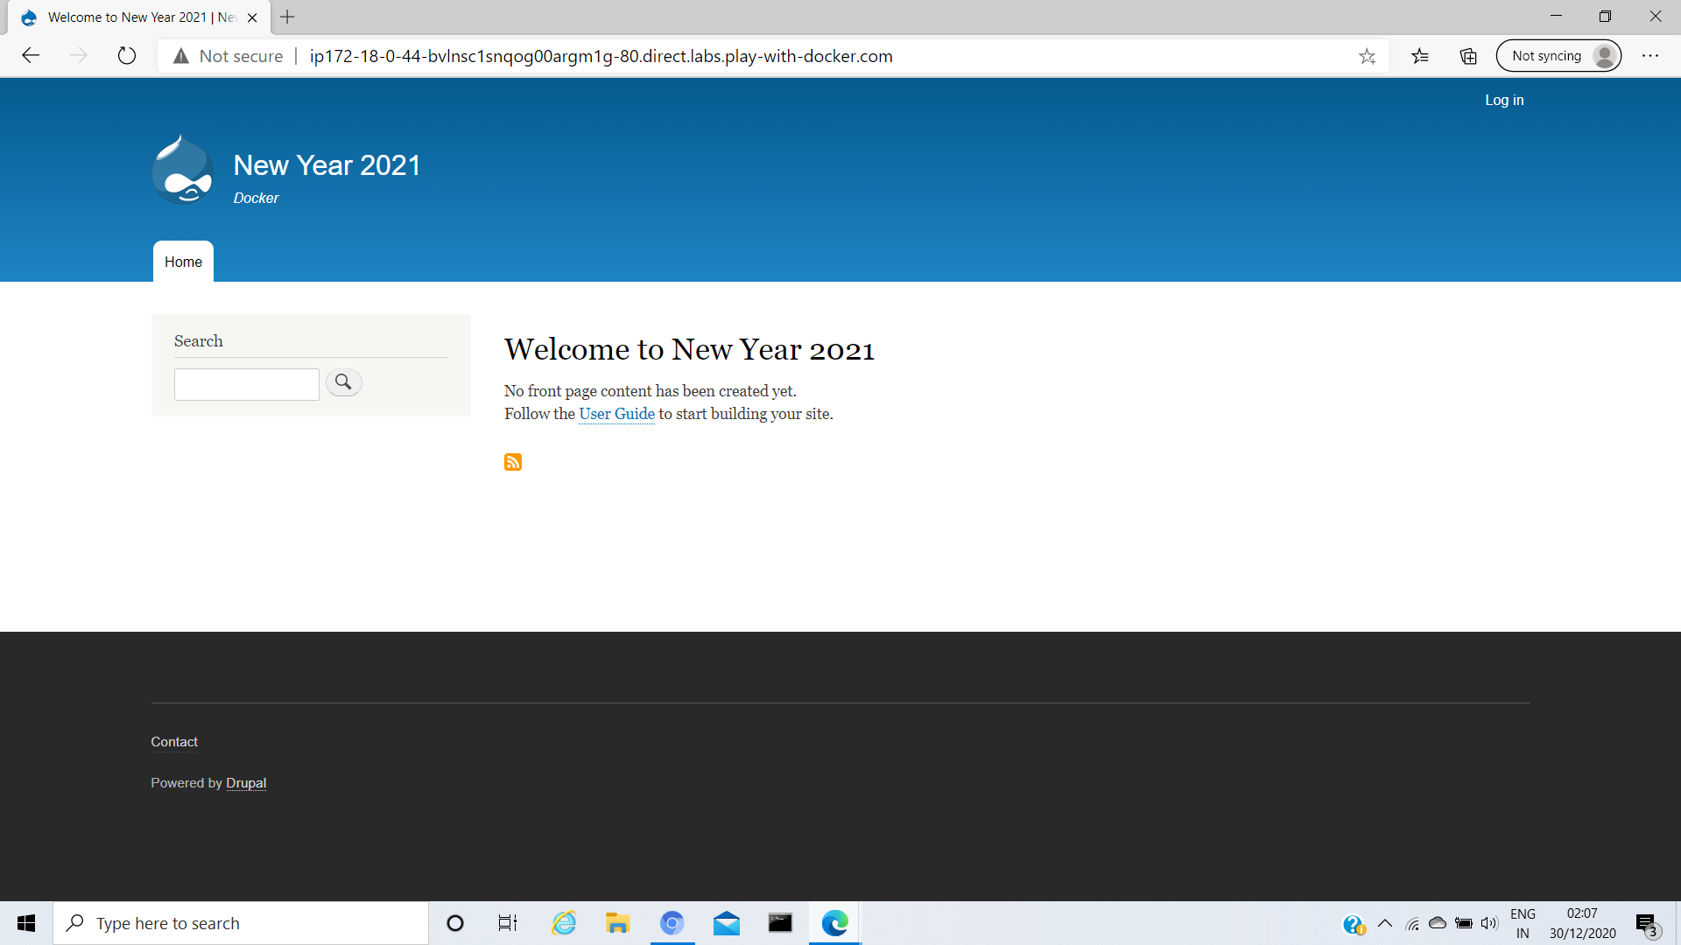Refresh the current page
The height and width of the screenshot is (945, 1681).
[127, 55]
